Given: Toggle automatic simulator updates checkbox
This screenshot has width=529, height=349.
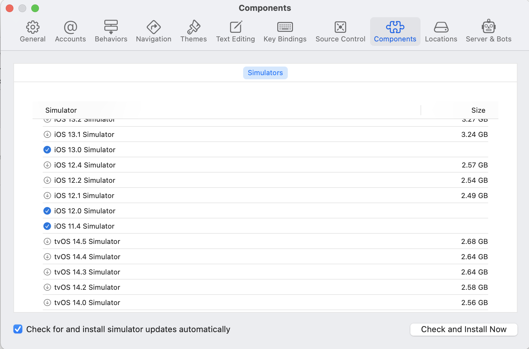Looking at the screenshot, I should (18, 329).
